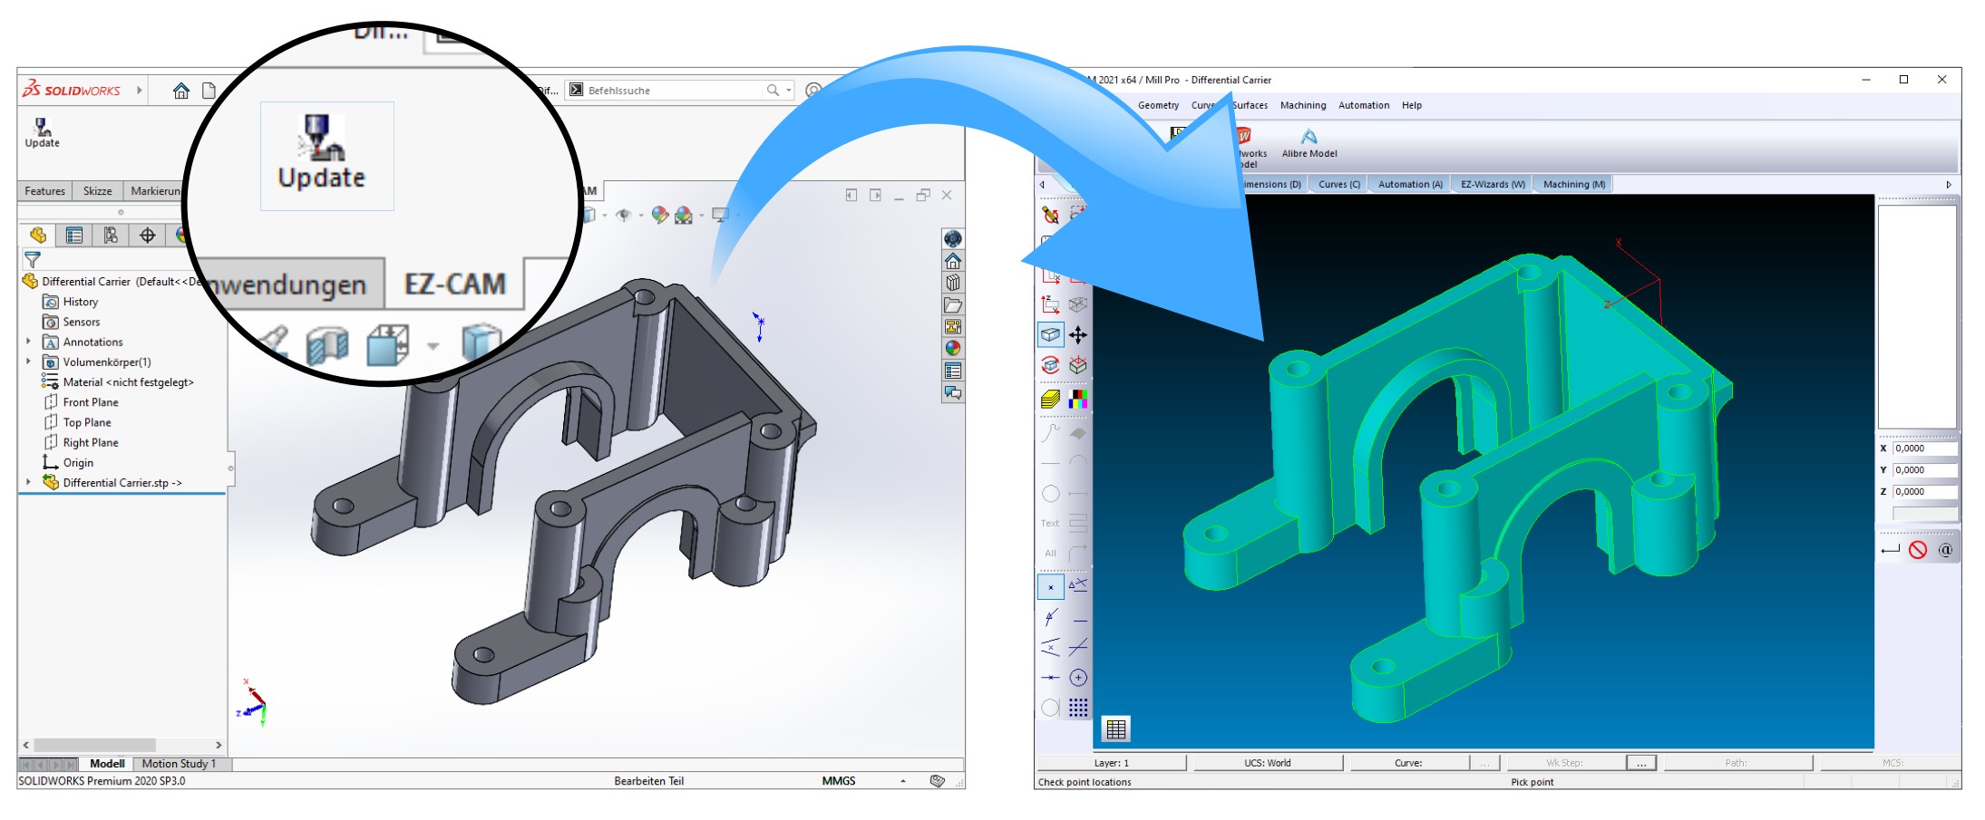Image resolution: width=1985 pixels, height=820 pixels.
Task: Select the Sensors tree item
Action: point(72,322)
